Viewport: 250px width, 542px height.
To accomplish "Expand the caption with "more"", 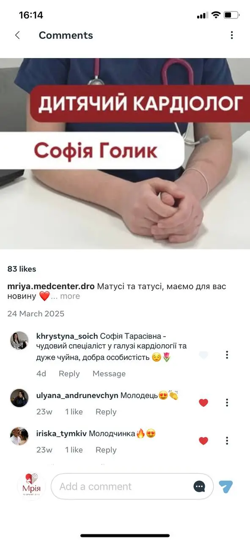I will [x=70, y=296].
